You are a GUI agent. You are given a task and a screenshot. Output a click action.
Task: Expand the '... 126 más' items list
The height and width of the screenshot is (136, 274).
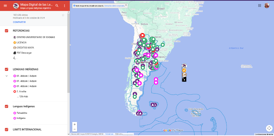coord(22,97)
